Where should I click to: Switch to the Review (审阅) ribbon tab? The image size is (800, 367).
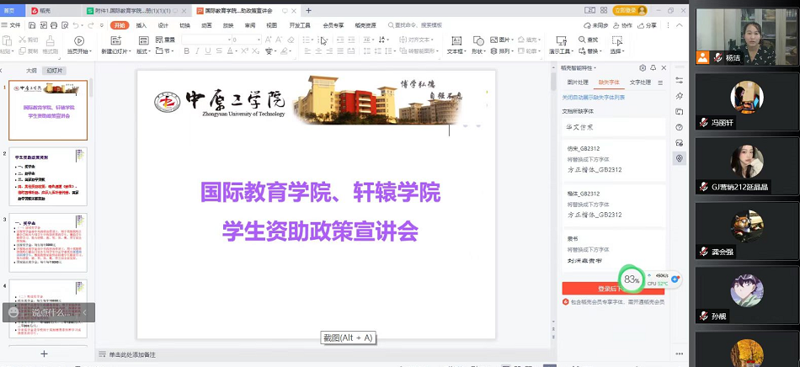tap(250, 25)
